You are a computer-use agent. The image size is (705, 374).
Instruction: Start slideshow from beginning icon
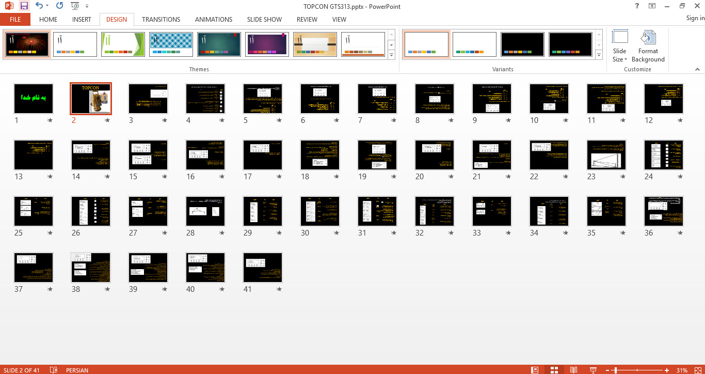click(x=75, y=6)
